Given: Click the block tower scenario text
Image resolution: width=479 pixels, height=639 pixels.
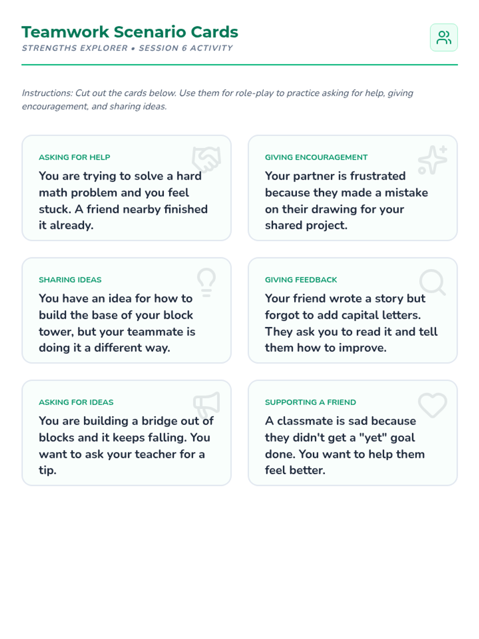Looking at the screenshot, I should click(x=117, y=323).
